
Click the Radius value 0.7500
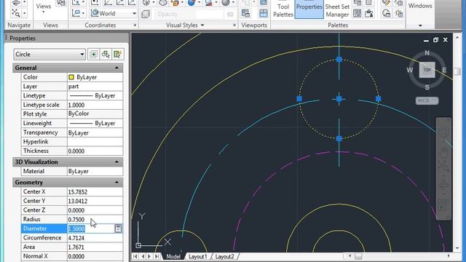tap(95, 220)
